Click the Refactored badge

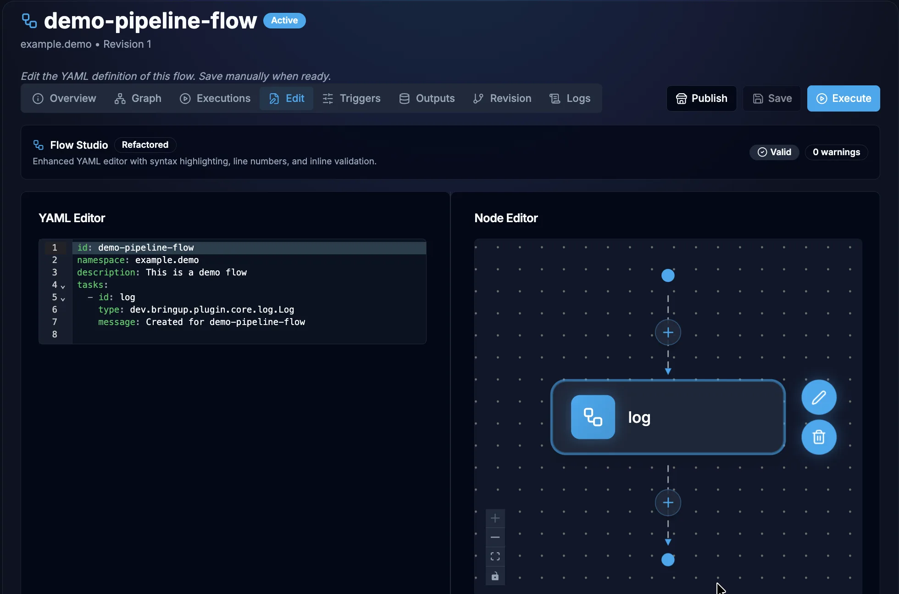tap(145, 145)
